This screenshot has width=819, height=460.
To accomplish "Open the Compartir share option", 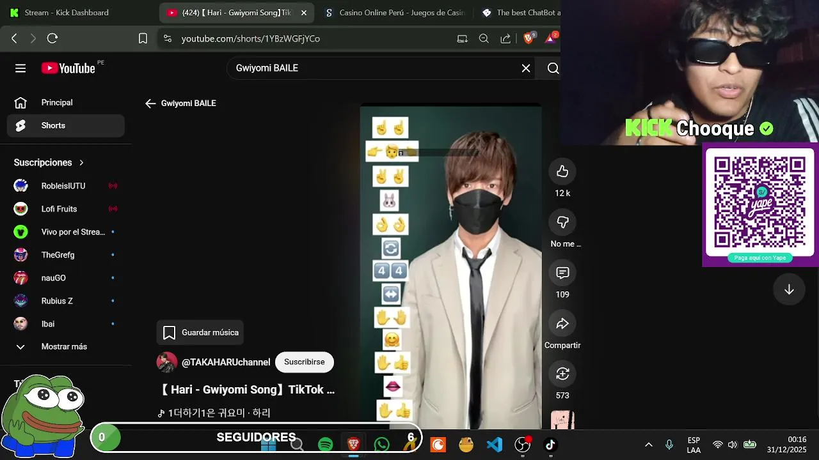I will pos(562,324).
